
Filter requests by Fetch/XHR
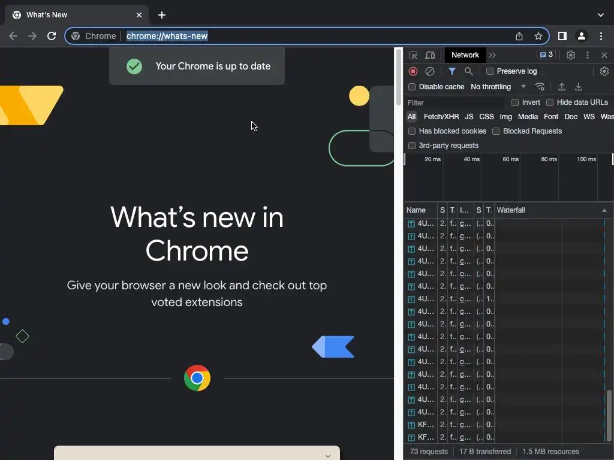pyautogui.click(x=441, y=117)
